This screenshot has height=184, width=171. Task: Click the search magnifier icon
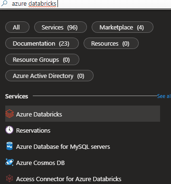(4, 3)
